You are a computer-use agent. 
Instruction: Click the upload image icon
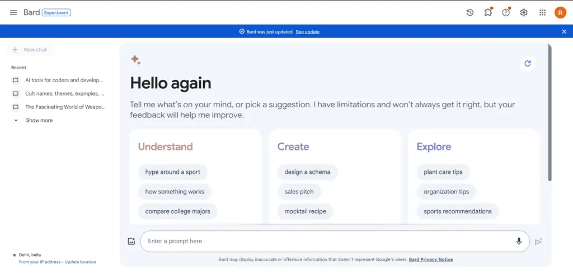point(131,241)
